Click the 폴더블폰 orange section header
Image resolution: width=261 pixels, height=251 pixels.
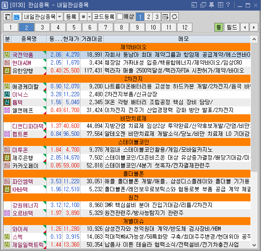[127, 174]
